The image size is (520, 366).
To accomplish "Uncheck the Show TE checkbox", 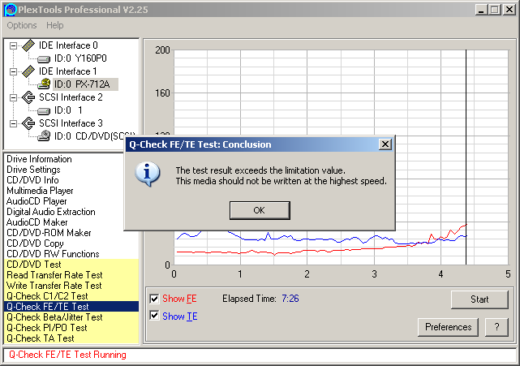I will click(x=154, y=315).
